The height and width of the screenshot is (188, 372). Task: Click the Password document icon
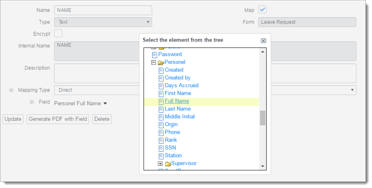pos(155,55)
